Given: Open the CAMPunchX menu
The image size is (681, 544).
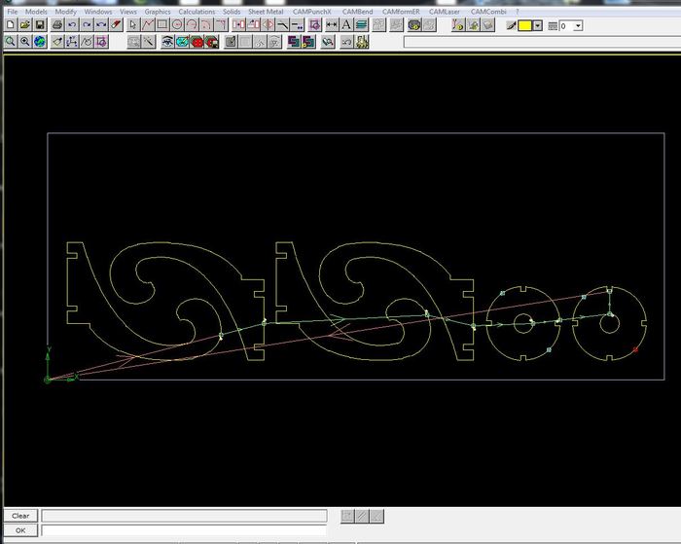Looking at the screenshot, I should coord(312,12).
